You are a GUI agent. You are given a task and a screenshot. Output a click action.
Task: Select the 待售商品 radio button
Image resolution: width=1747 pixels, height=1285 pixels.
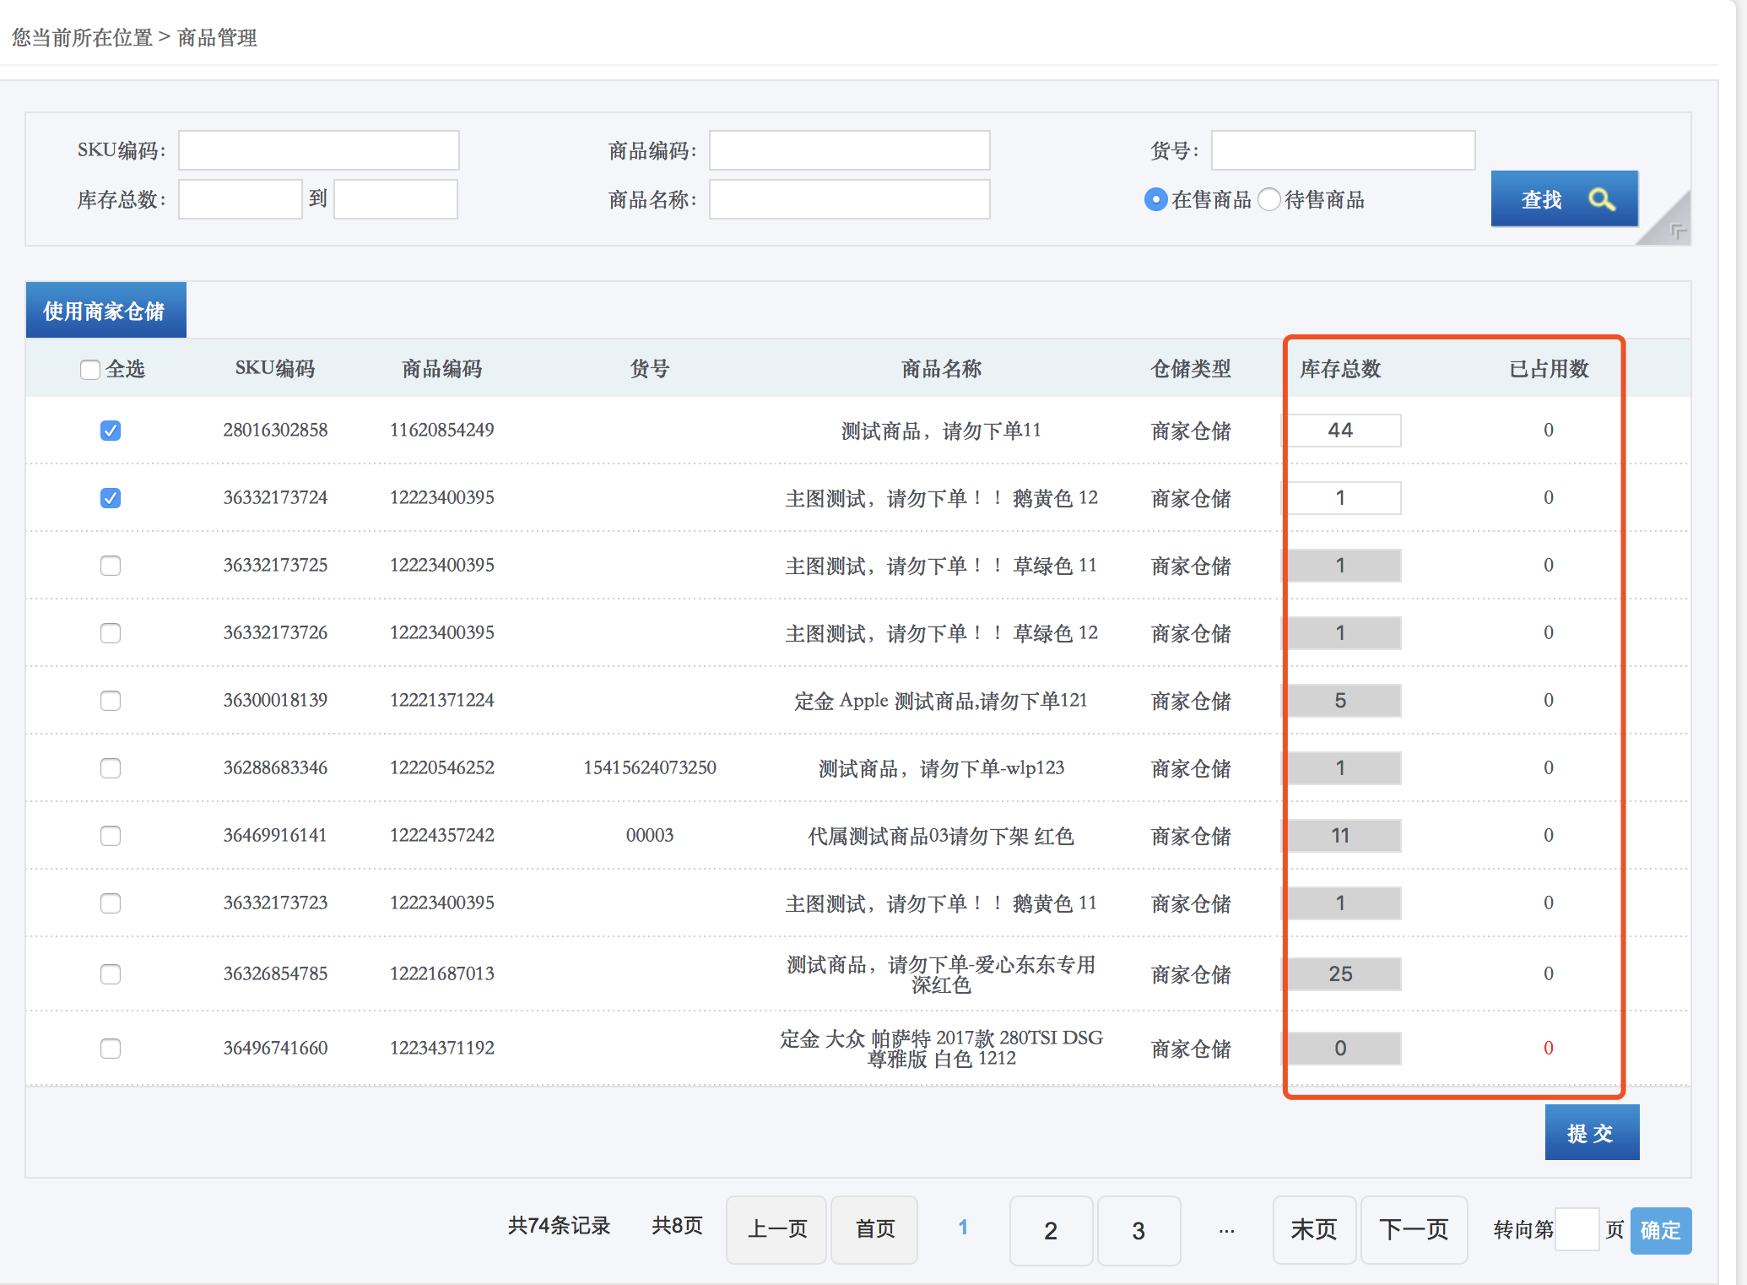tap(1269, 200)
